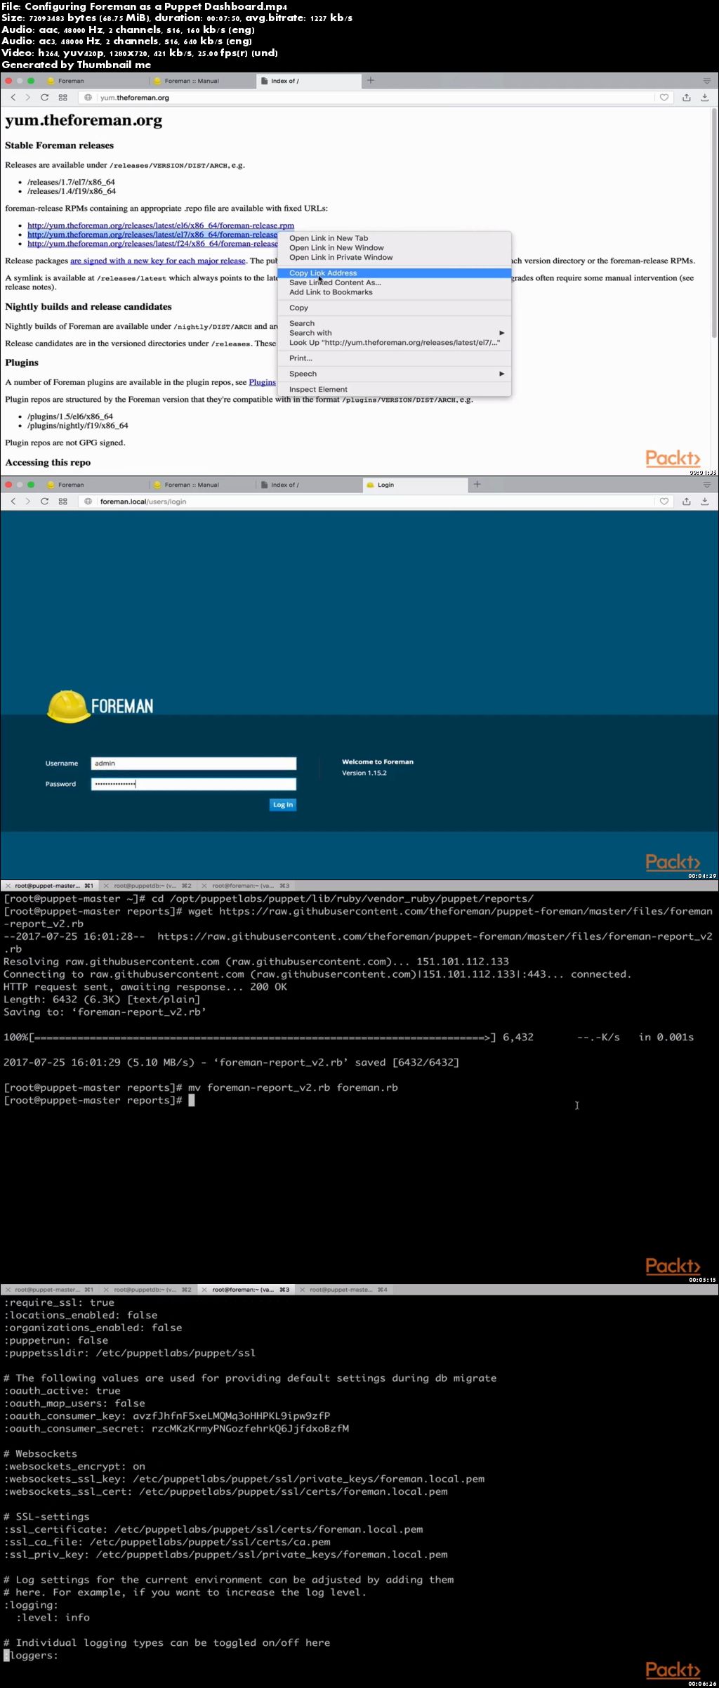
Task: Choose 'Open Link in New Tab'
Action: tap(395, 238)
